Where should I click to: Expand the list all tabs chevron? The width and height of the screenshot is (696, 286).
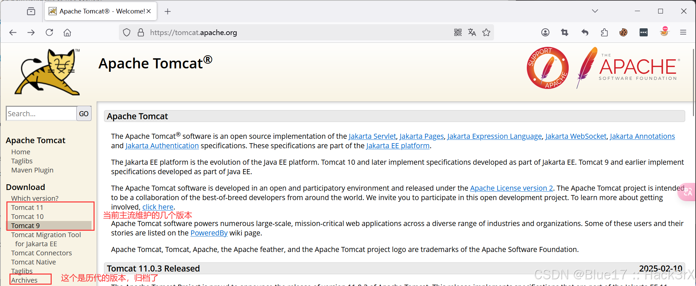point(595,11)
